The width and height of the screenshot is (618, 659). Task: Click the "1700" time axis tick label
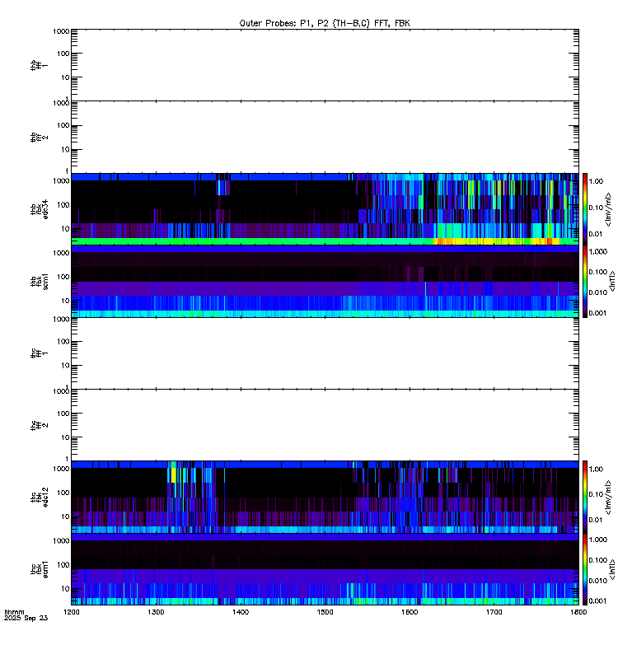[494, 612]
